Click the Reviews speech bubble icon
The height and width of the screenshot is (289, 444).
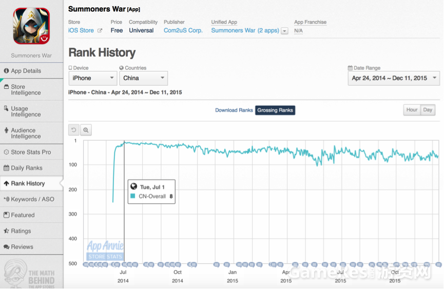[6, 247]
